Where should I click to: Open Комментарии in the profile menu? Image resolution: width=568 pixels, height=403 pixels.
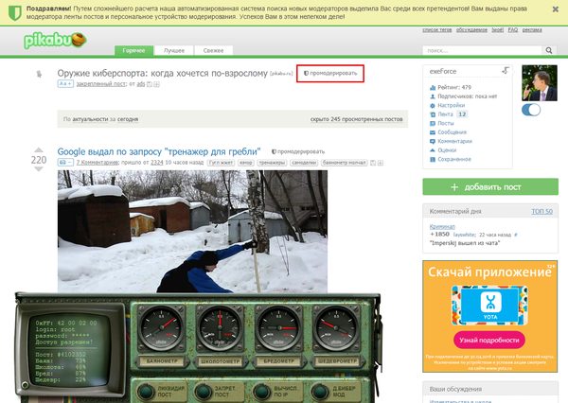click(451, 141)
